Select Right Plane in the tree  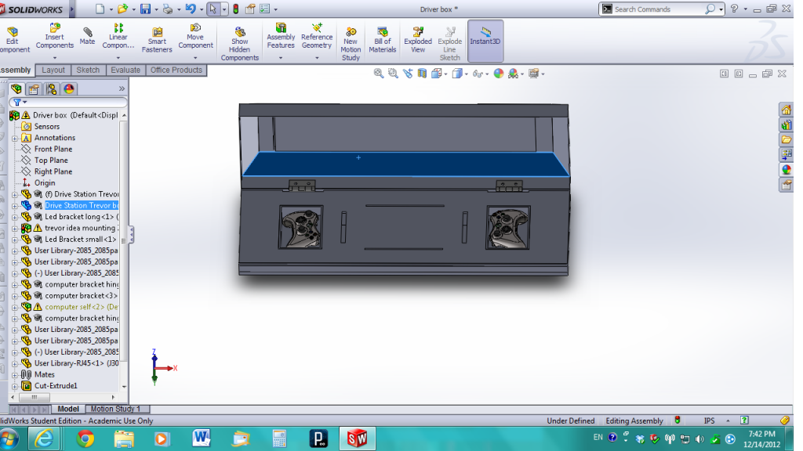pos(53,171)
